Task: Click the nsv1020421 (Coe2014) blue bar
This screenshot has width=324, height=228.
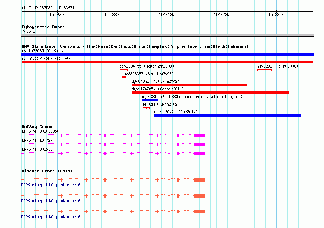Action: click(228, 115)
